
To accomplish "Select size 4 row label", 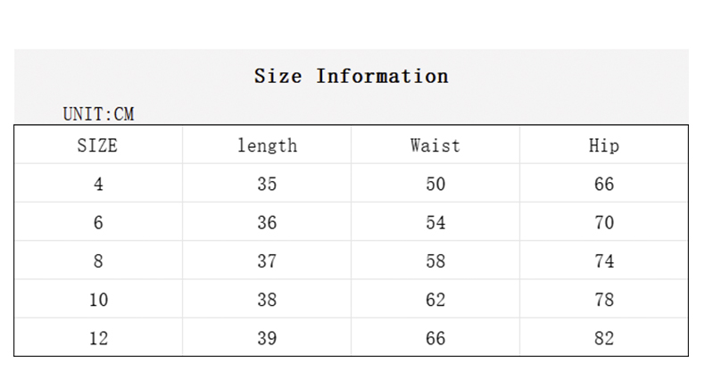I will [x=98, y=184].
